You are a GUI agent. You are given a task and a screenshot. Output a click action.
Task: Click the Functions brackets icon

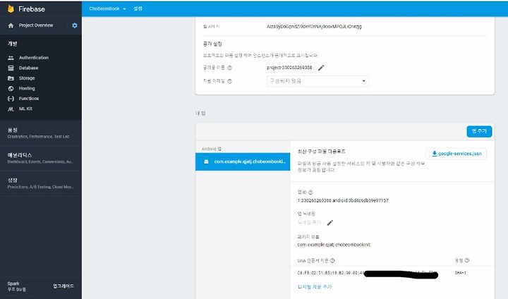[11, 99]
